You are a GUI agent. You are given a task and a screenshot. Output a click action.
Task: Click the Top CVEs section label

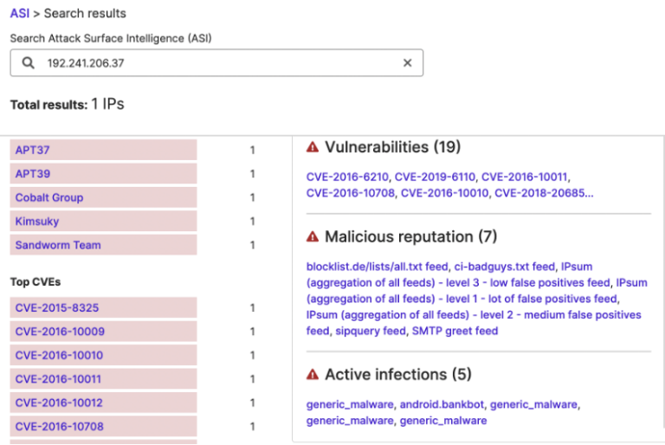36,281
